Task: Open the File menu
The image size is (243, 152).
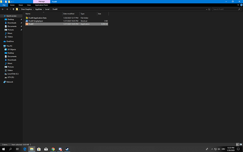Action: pos(4,5)
